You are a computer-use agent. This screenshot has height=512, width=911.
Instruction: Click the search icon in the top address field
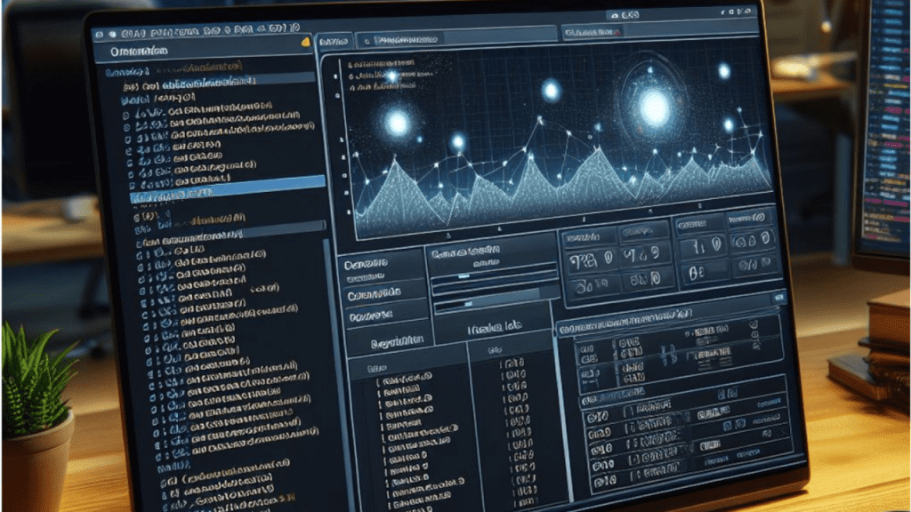(x=367, y=41)
